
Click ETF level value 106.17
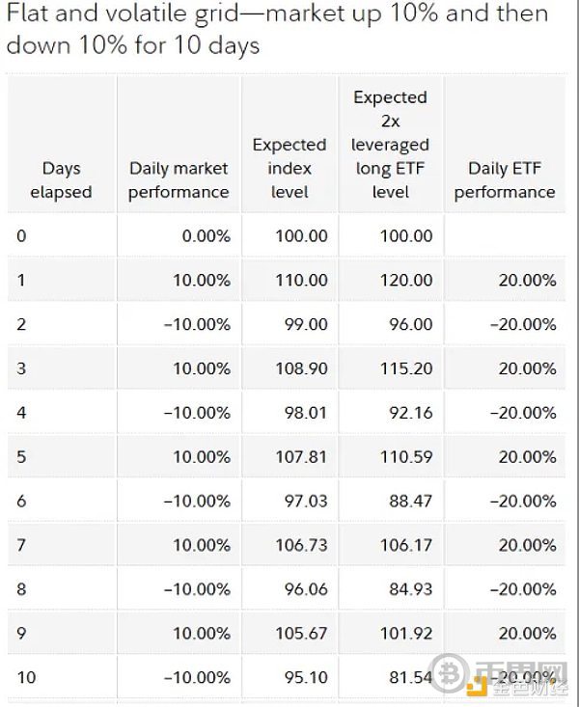click(406, 545)
